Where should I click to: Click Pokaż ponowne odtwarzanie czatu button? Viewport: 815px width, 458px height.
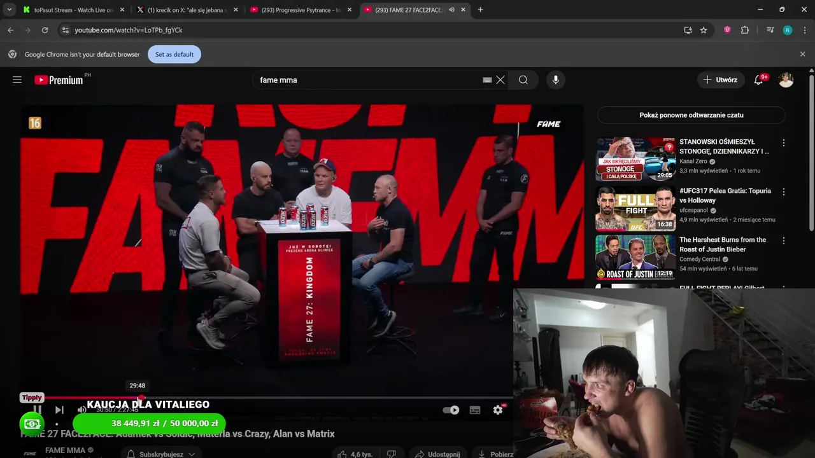691,115
